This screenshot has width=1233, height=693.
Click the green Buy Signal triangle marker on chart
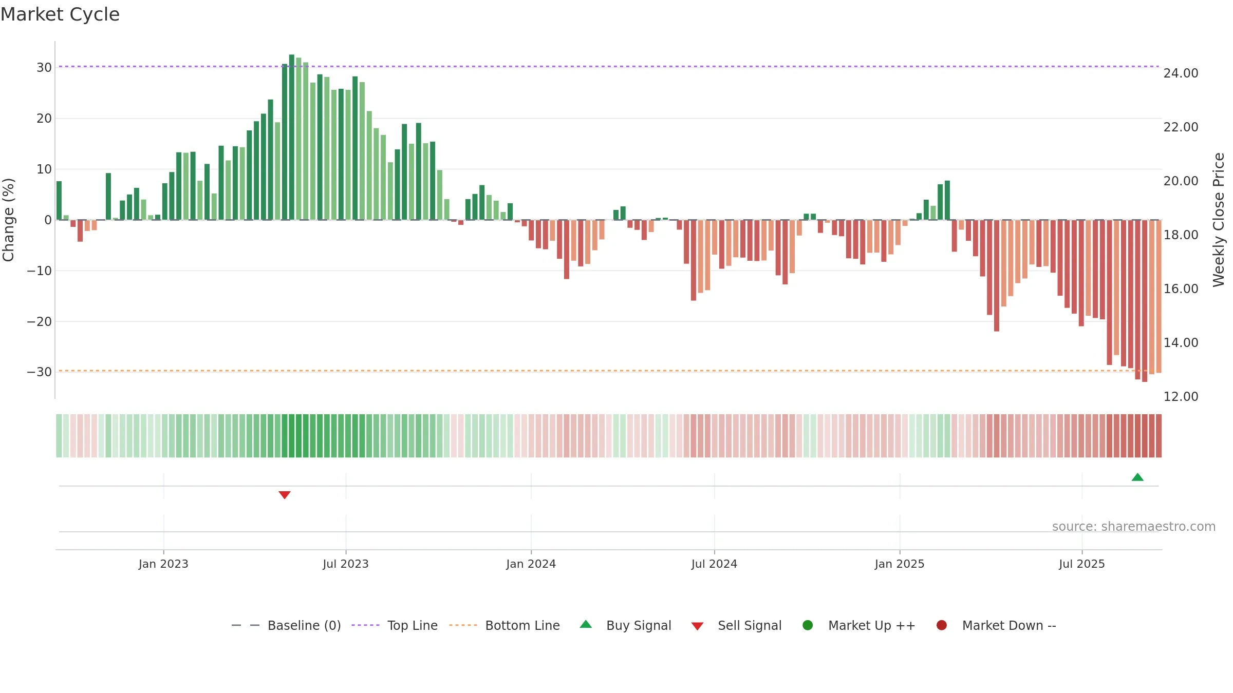(x=1137, y=477)
